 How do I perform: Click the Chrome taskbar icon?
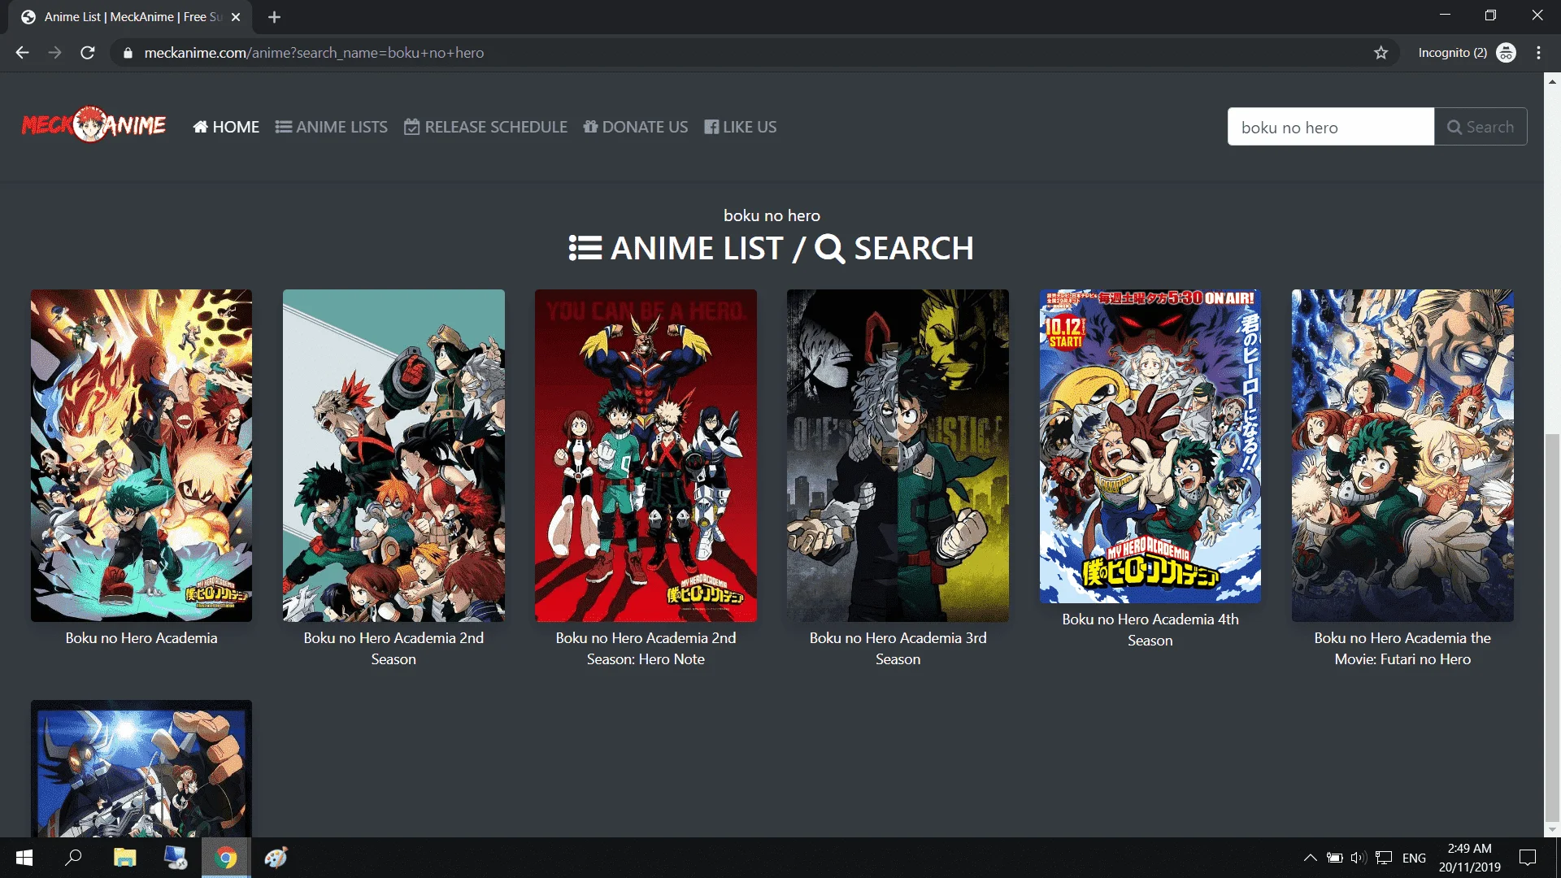226,858
